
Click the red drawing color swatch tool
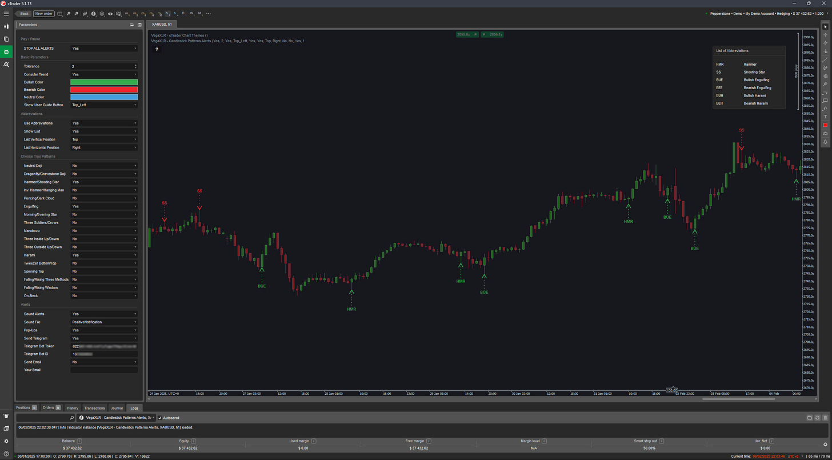[x=825, y=125]
